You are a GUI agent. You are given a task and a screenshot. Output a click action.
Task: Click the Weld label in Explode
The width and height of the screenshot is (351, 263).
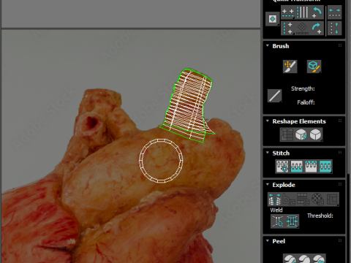click(276, 210)
